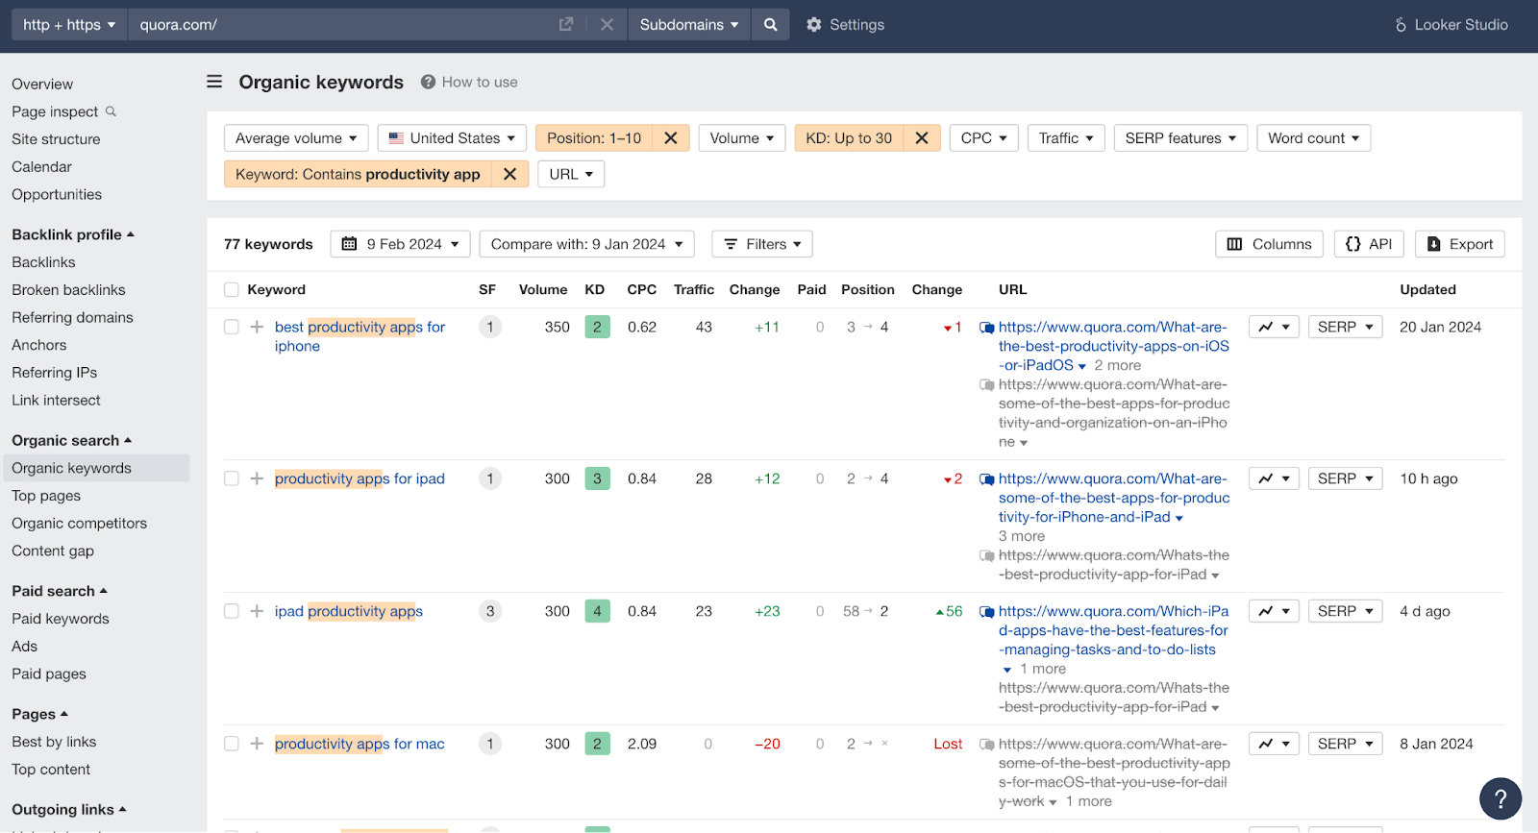Expand the row for best productivity apps for iphone
Image resolution: width=1538 pixels, height=833 pixels.
click(257, 327)
